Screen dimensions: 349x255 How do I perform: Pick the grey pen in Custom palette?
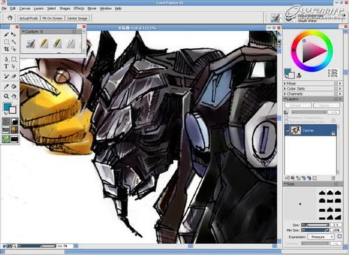[71, 44]
